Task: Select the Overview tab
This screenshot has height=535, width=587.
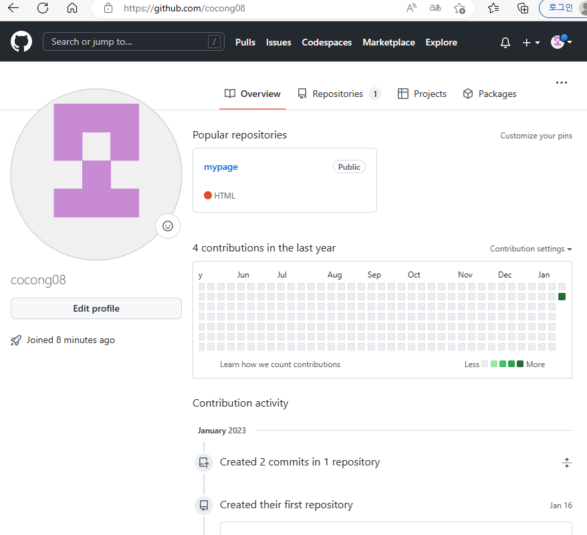Action: point(252,94)
